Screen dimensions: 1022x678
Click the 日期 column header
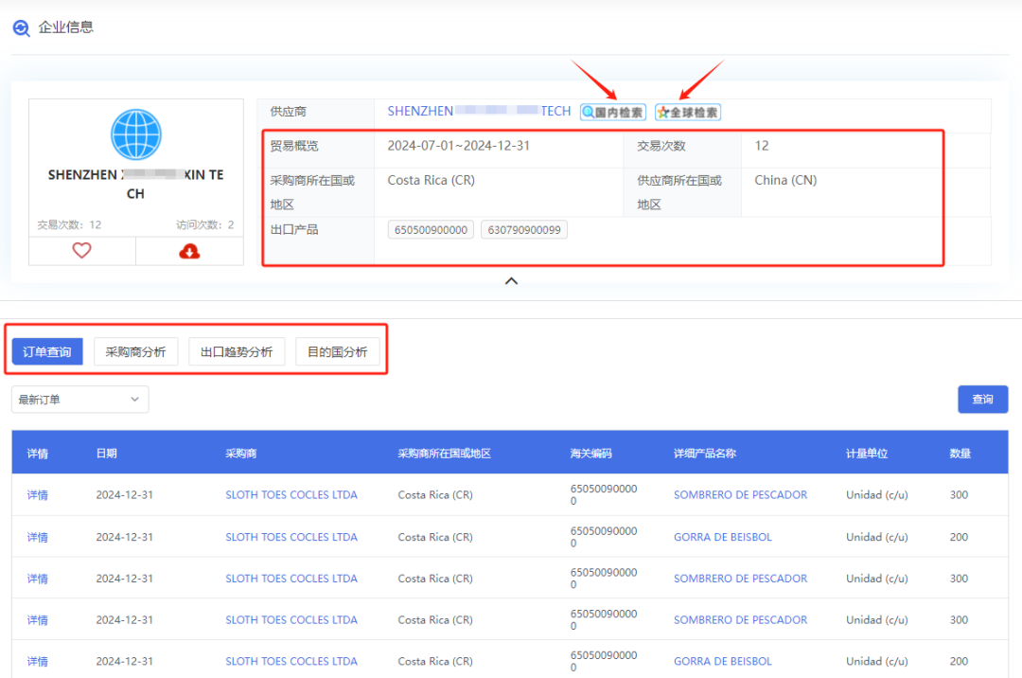click(x=106, y=453)
